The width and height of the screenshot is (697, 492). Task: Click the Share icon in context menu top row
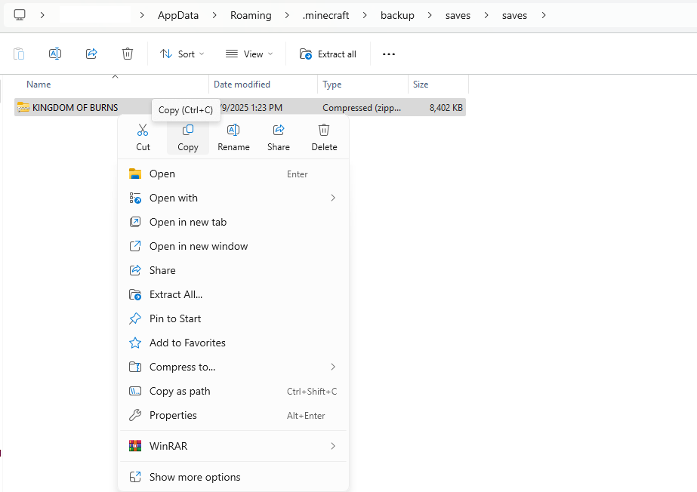pyautogui.click(x=279, y=131)
